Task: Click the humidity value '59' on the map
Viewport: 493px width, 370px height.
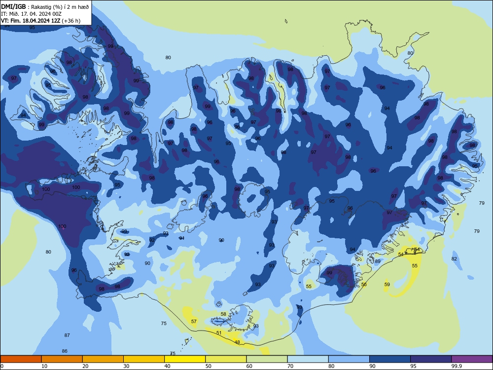Action: pyautogui.click(x=387, y=285)
